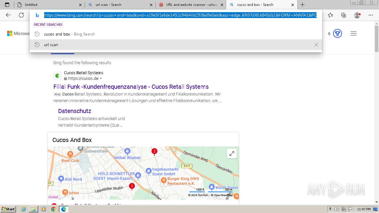Open https://cucos.de URL link

pos(83,78)
